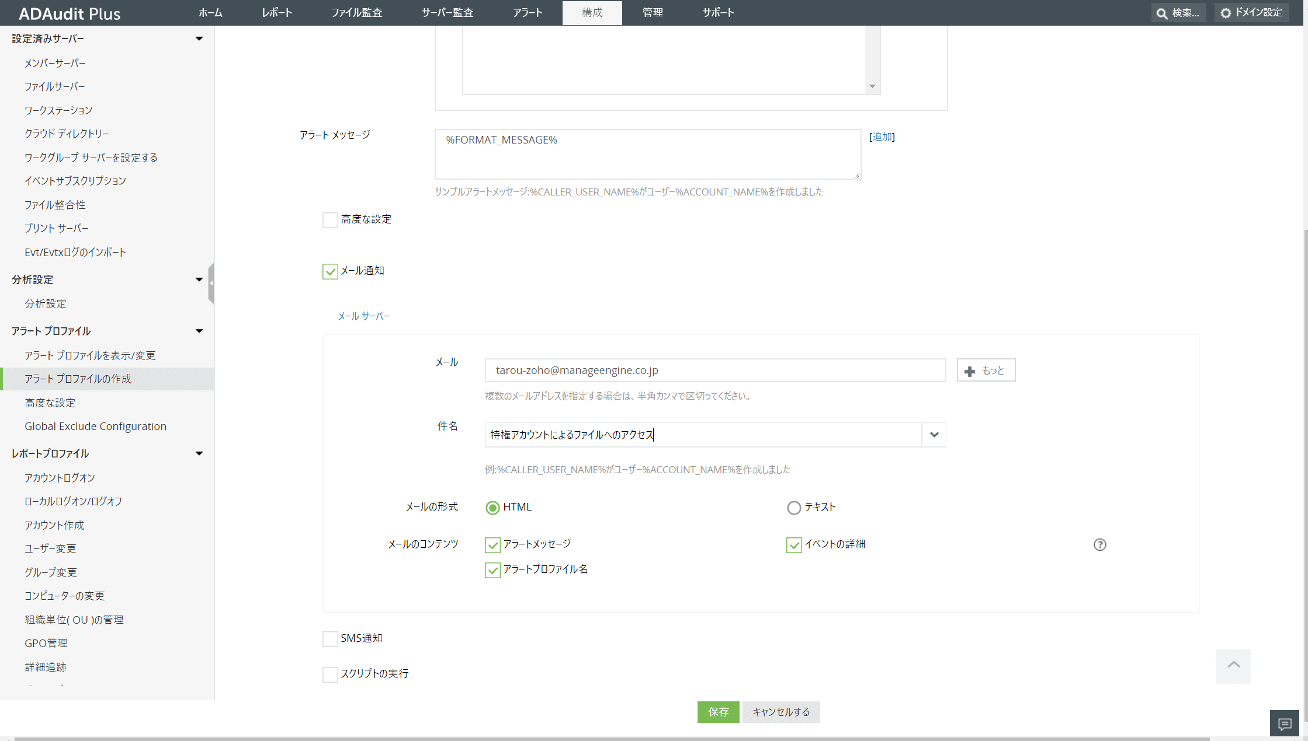
Task: Click help question mark icon
Action: click(1099, 544)
